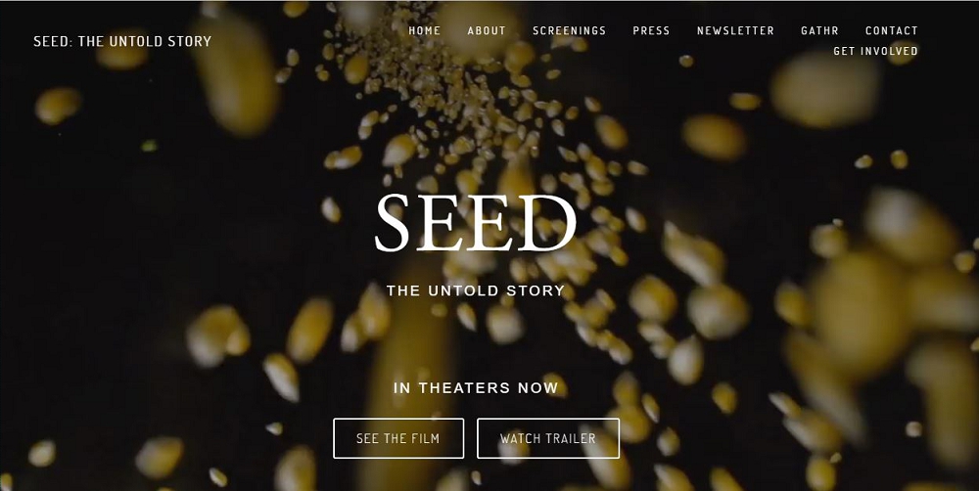This screenshot has height=491, width=979.
Task: Click the tall yellow streak beneath THE UNTOLD STORY
Action: 409,375
